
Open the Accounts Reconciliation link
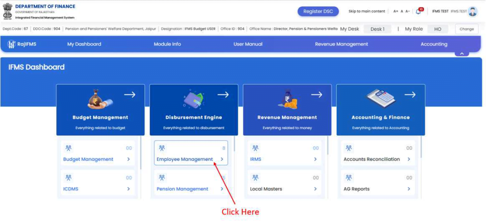[x=372, y=159]
